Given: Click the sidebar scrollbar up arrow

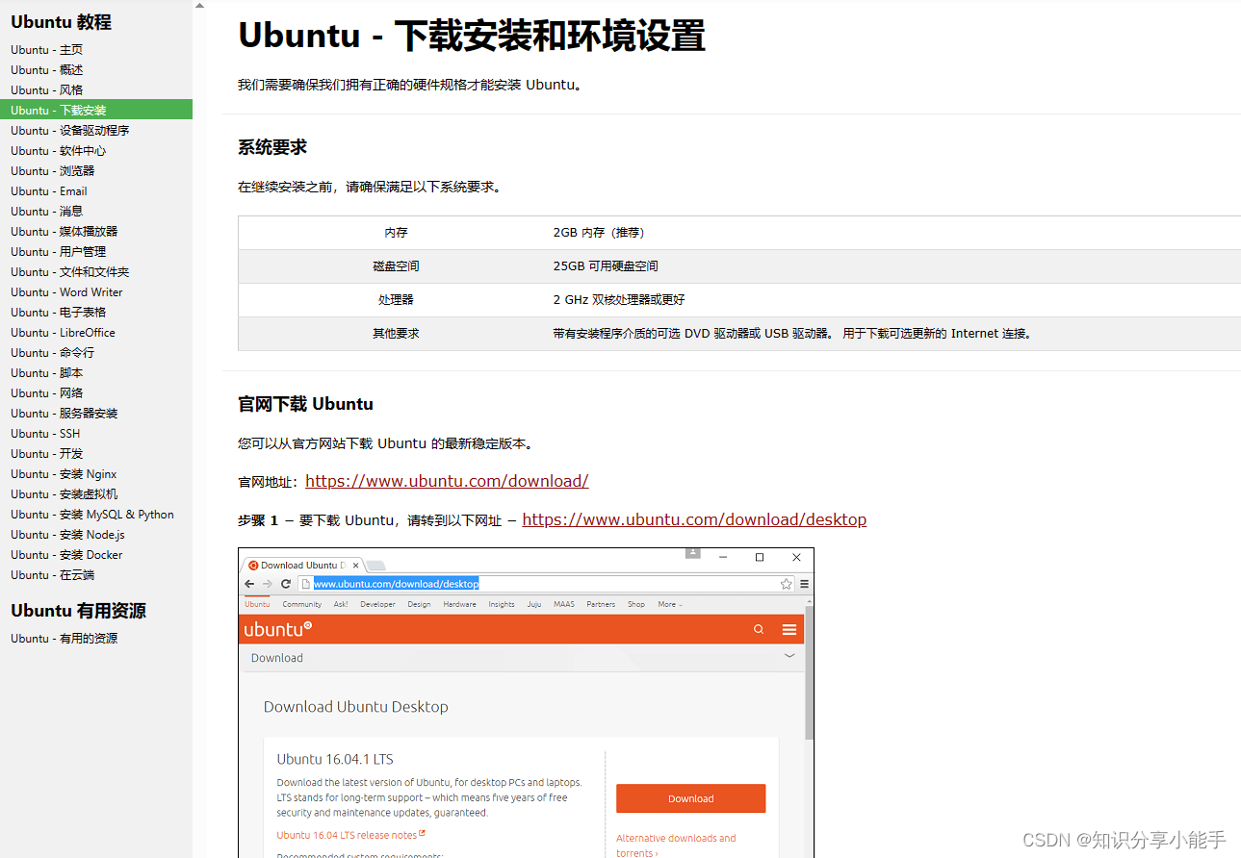Looking at the screenshot, I should 199,6.
